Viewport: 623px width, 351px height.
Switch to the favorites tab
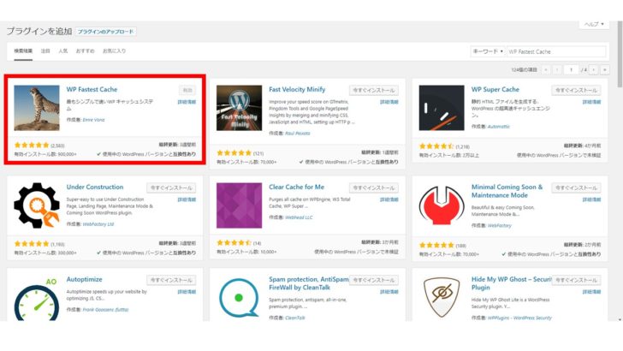(114, 51)
